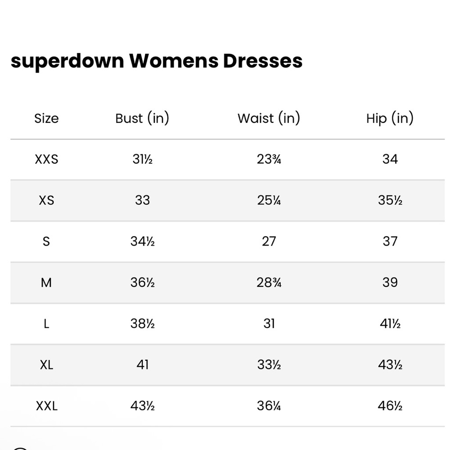Click the 46½ hip value for XXL
Image resolution: width=450 pixels, height=450 pixels.
390,406
